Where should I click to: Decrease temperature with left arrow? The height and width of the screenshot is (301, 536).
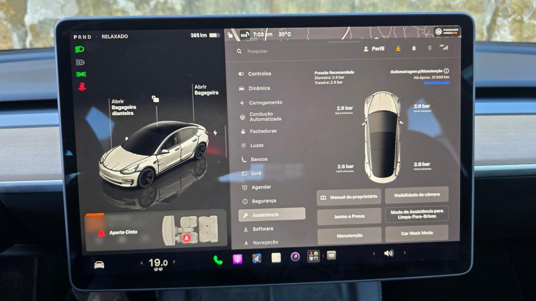142,263
